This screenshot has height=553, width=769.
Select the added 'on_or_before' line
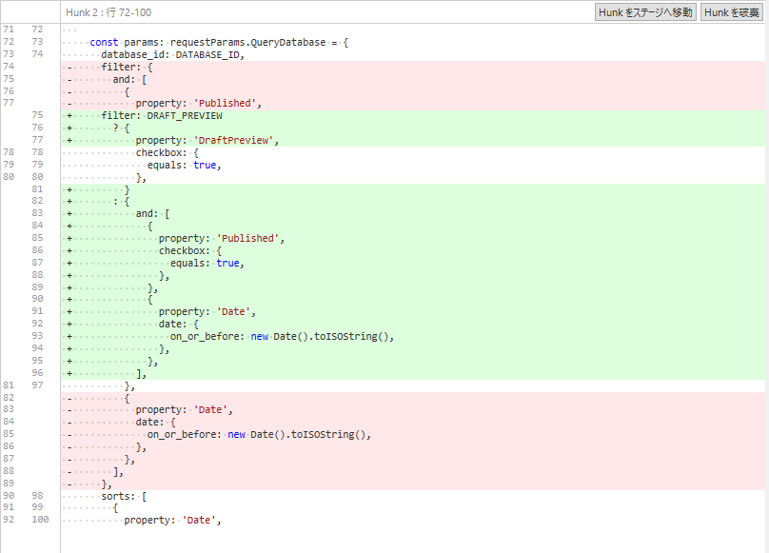coord(282,336)
